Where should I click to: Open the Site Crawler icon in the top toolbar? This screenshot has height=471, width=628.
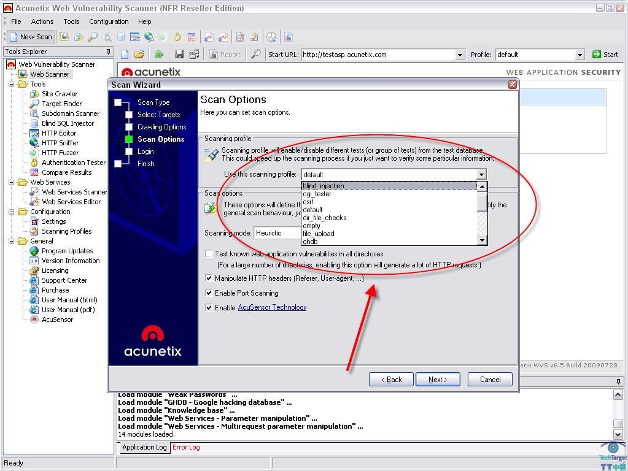coord(79,37)
